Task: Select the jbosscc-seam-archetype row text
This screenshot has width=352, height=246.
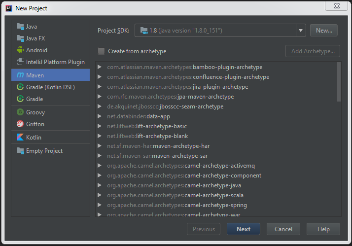Action: 165,106
